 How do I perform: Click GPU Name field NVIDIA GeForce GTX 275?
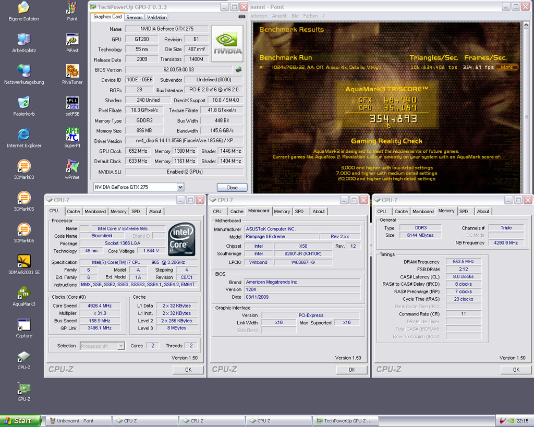[x=167, y=29]
